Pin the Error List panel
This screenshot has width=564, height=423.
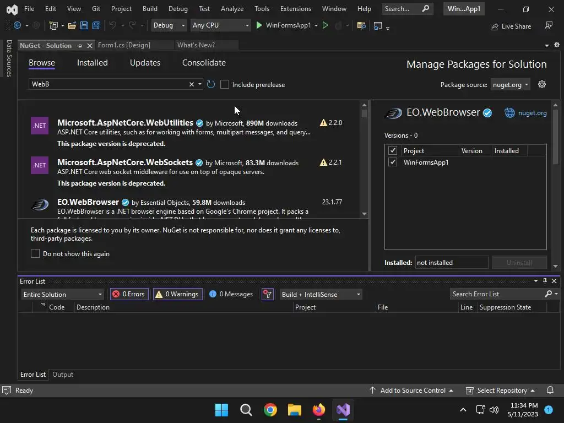click(545, 281)
